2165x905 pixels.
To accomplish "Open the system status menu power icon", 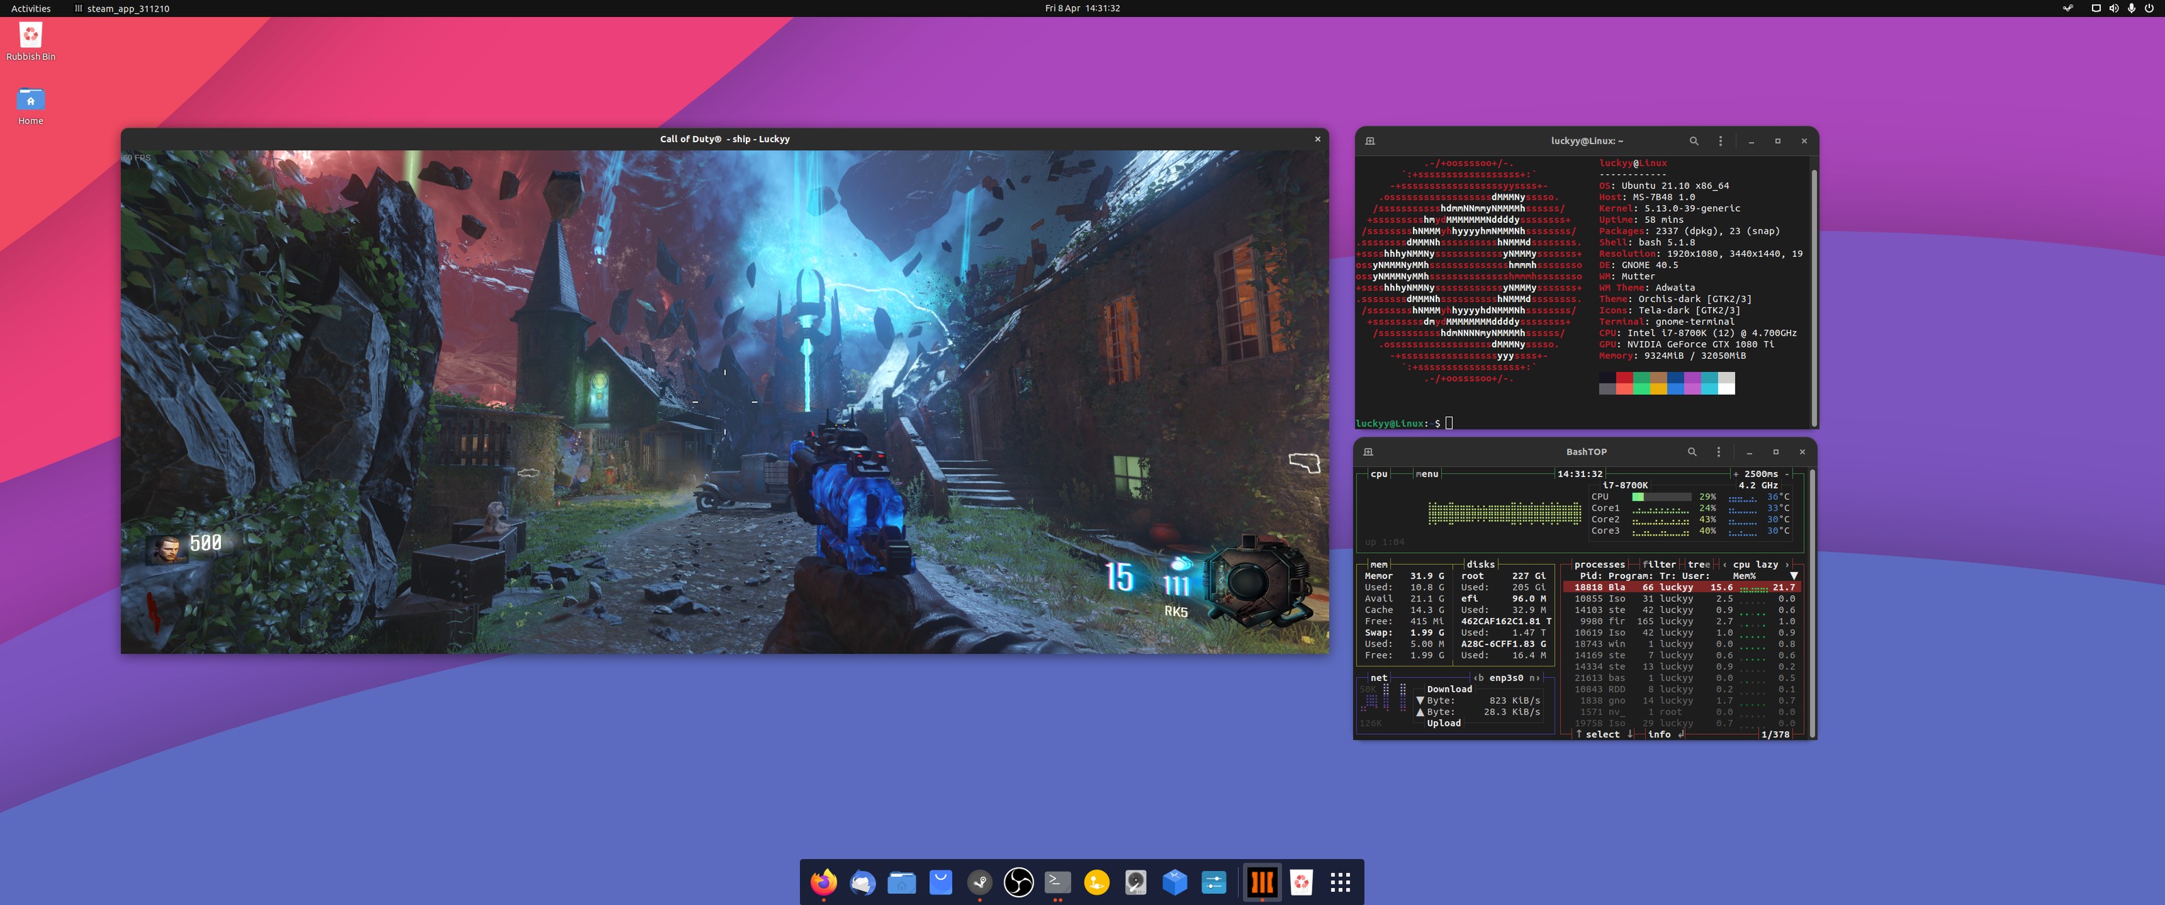I will tap(2149, 8).
